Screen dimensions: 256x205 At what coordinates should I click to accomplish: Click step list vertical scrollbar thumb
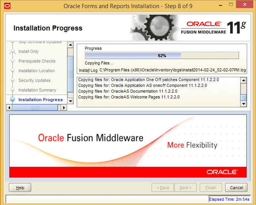(71, 74)
